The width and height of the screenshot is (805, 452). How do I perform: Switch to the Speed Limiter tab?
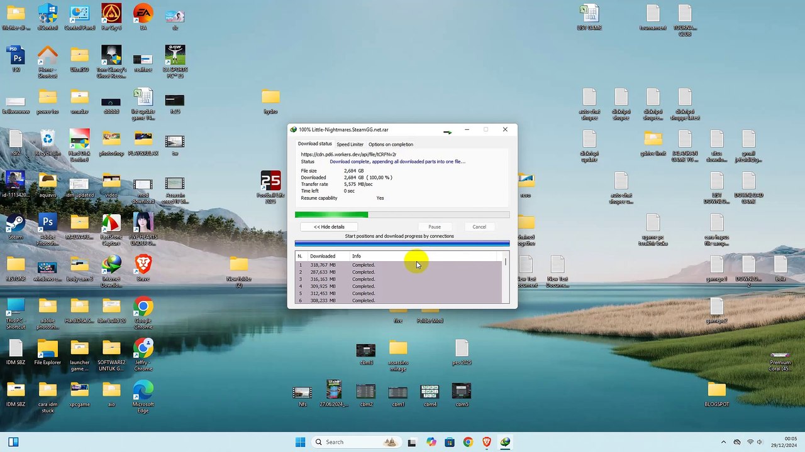pyautogui.click(x=350, y=144)
